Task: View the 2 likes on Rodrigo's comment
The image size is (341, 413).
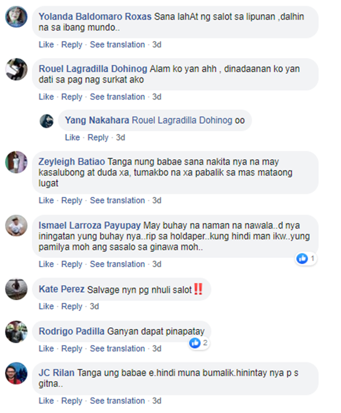Action: pos(199,343)
